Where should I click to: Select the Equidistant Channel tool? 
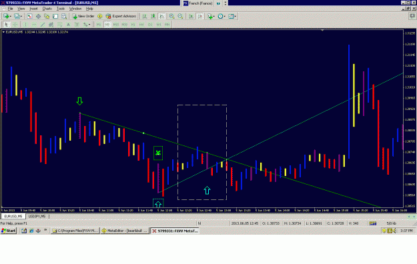click(x=51, y=25)
